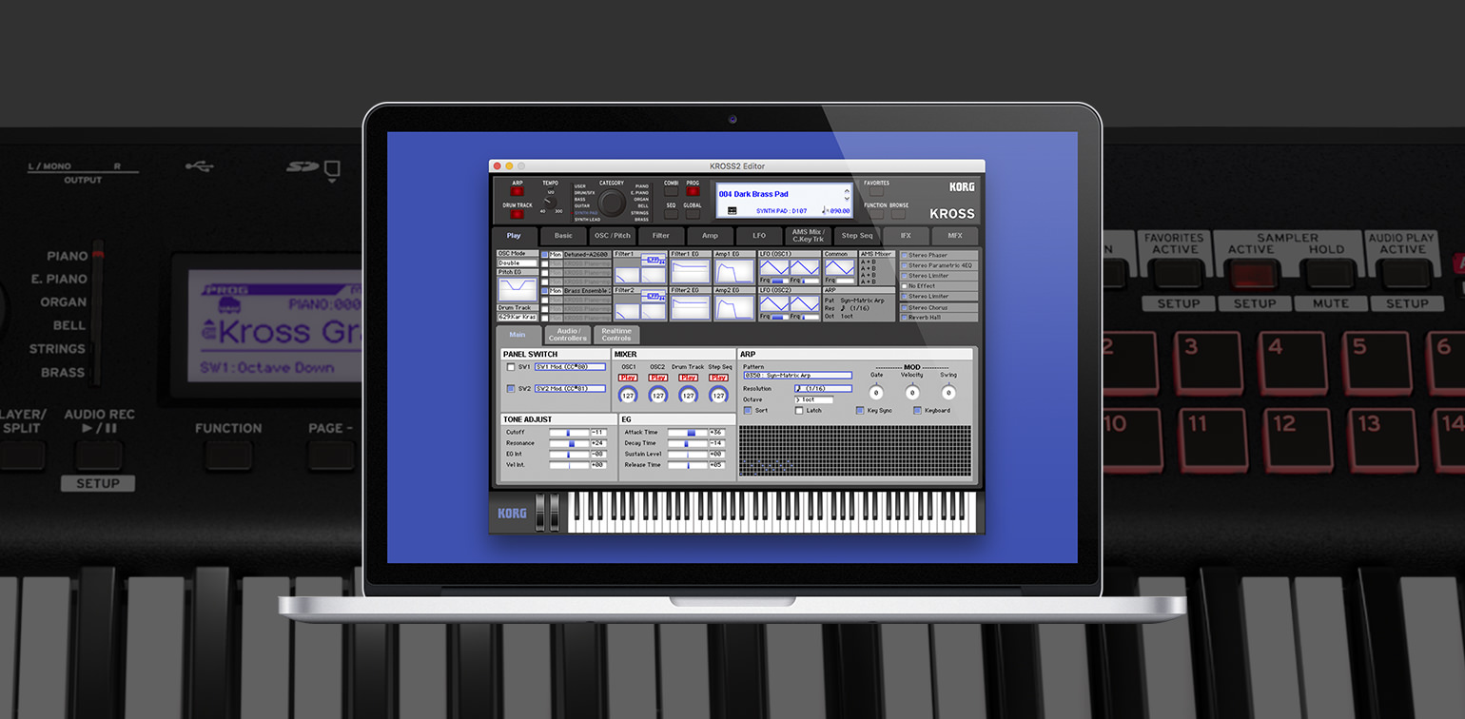The width and height of the screenshot is (1465, 719).
Task: Open the ARP Resolution dropdown
Action: pos(823,388)
